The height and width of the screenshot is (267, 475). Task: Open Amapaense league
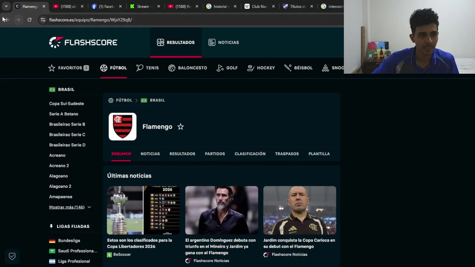60,197
